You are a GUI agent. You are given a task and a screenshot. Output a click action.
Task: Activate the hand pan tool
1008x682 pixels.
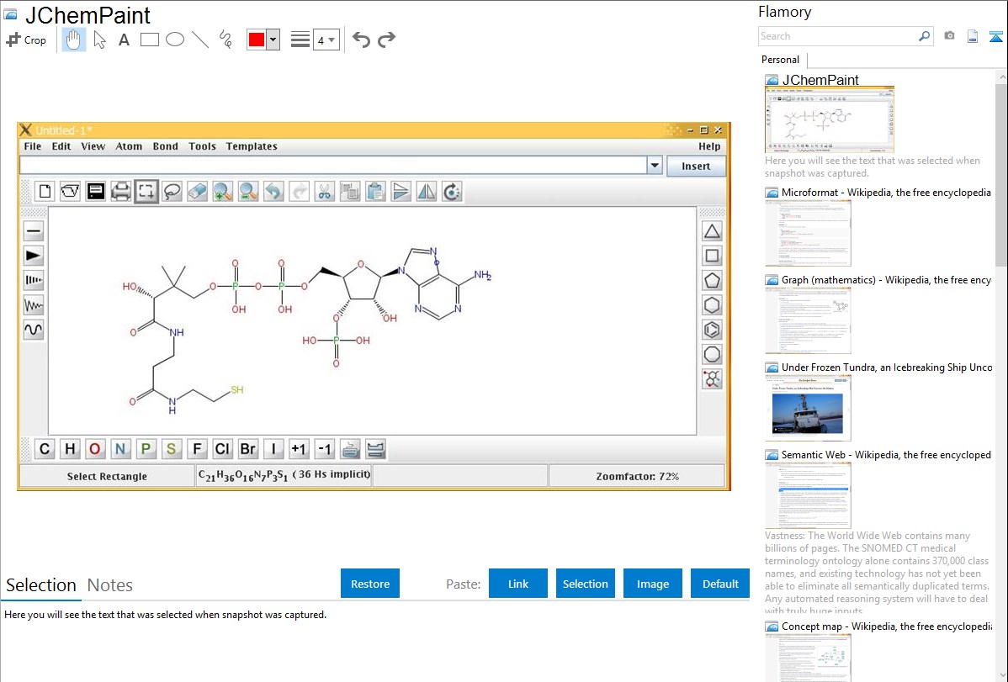73,40
